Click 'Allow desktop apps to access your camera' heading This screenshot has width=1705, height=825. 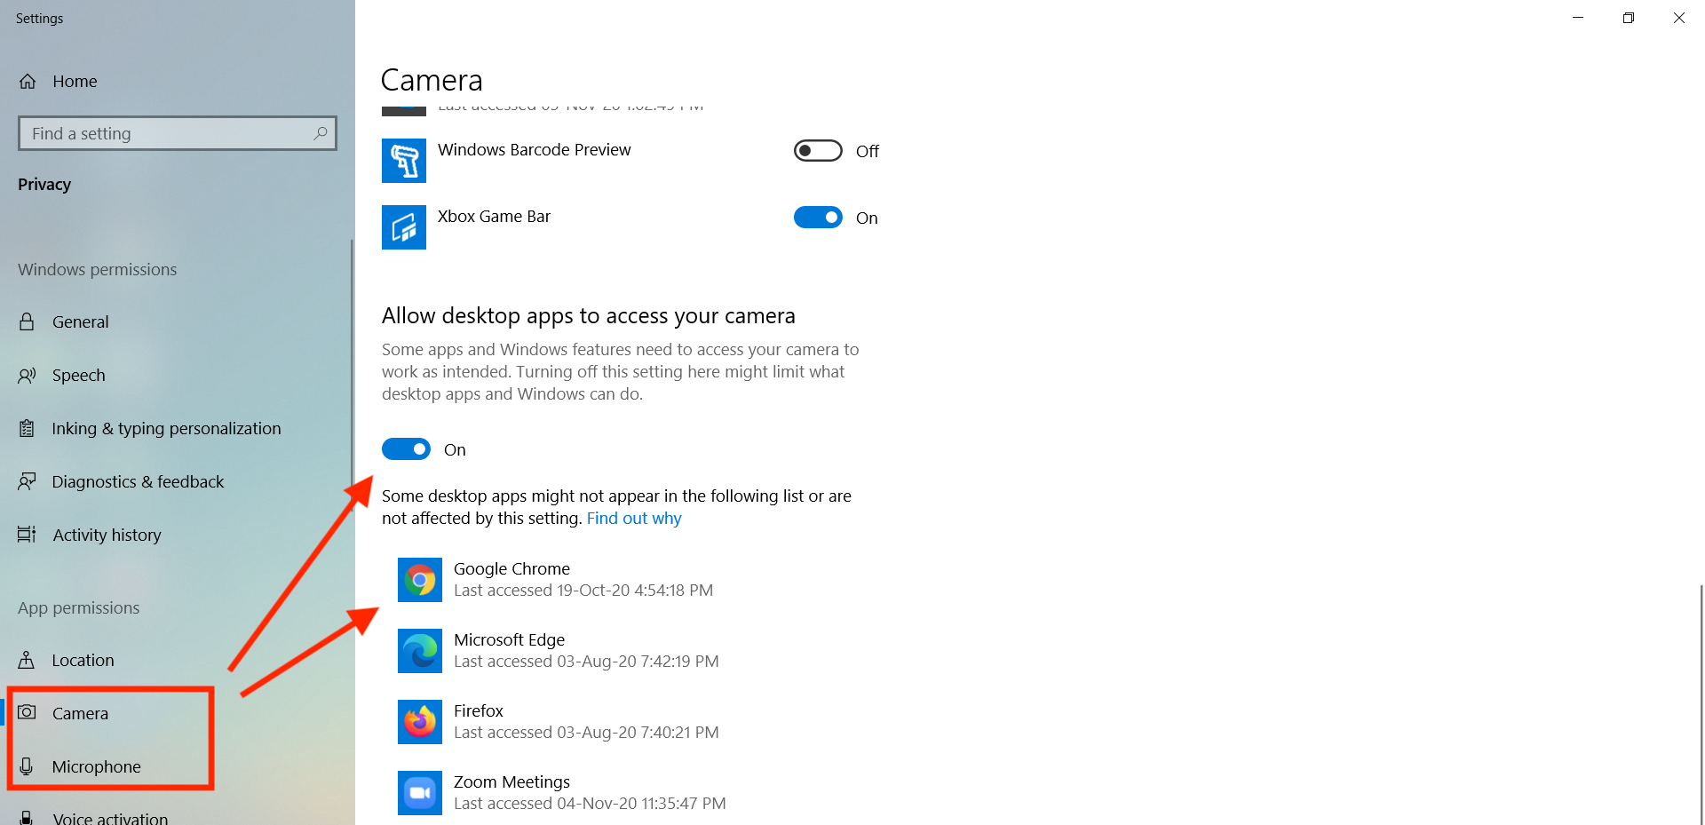pos(589,316)
